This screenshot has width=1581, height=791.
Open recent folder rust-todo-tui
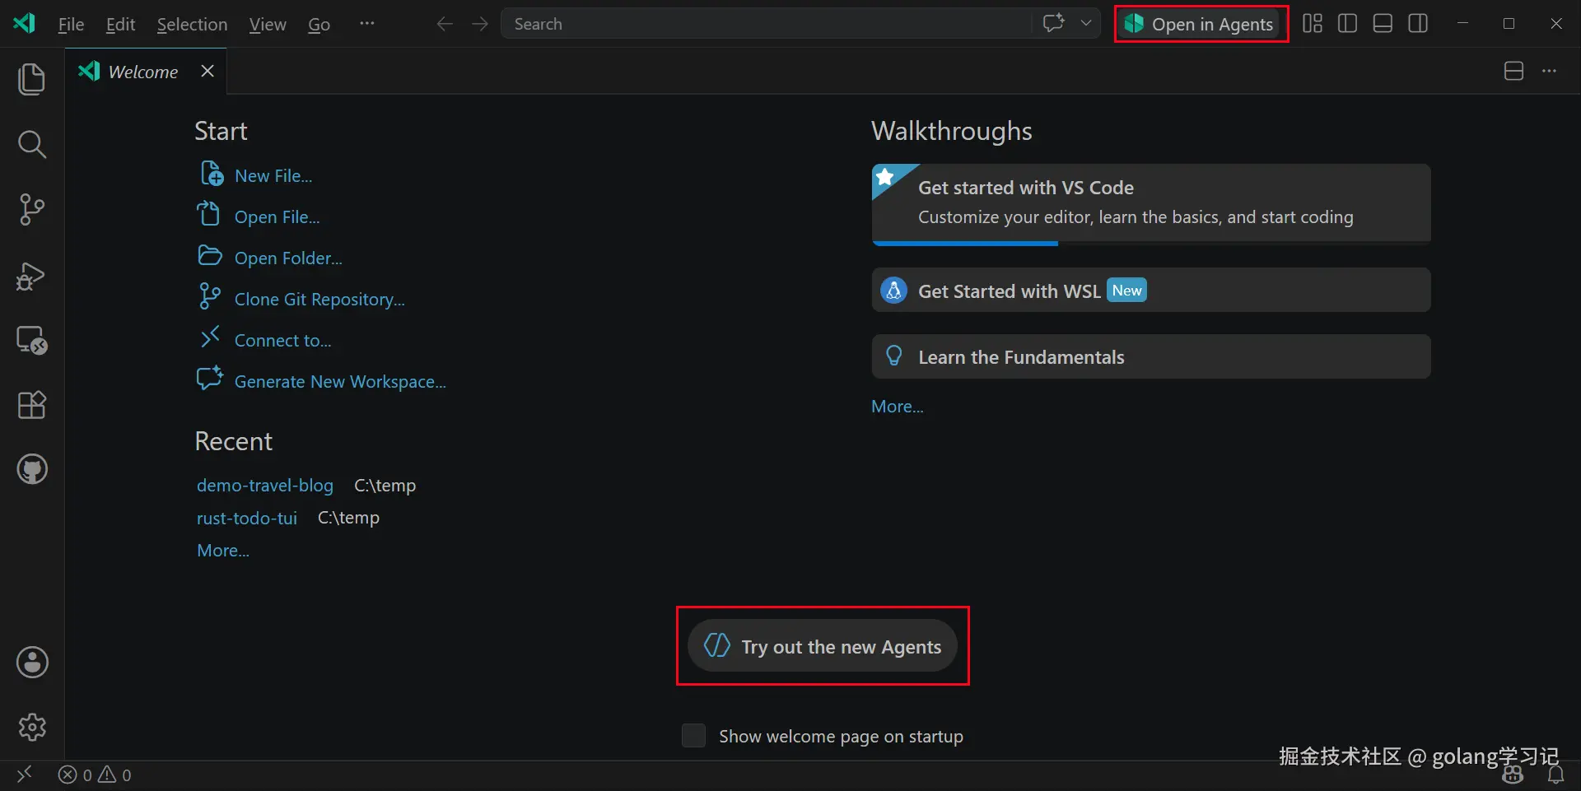coord(247,518)
